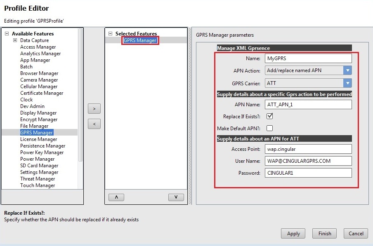Collapse the Selected Features tree
Image resolution: width=373 pixels, height=246 pixels.
[111, 34]
